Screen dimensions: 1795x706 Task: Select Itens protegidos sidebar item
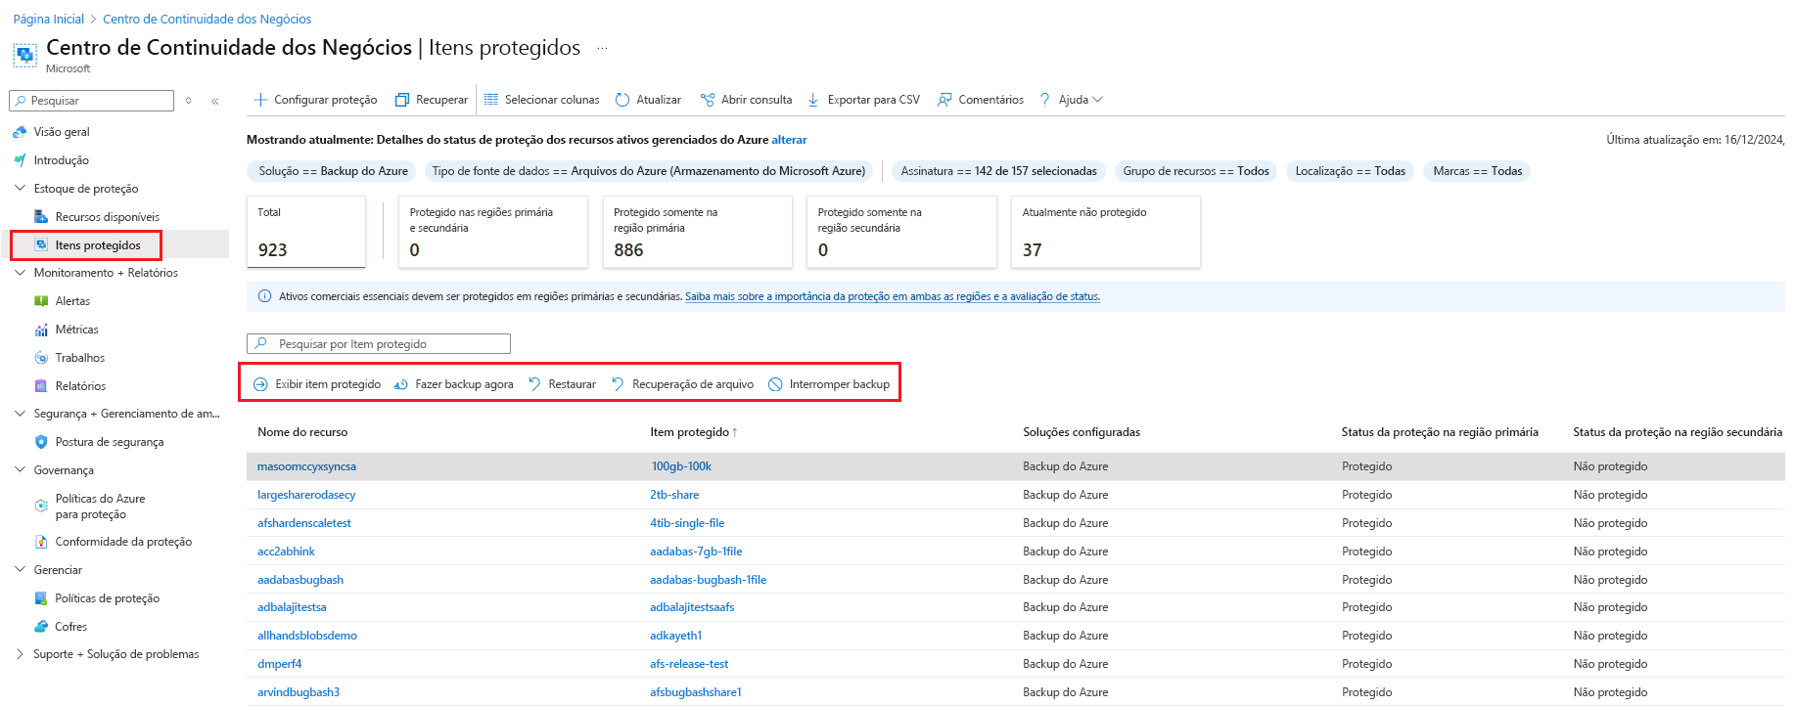tap(98, 245)
